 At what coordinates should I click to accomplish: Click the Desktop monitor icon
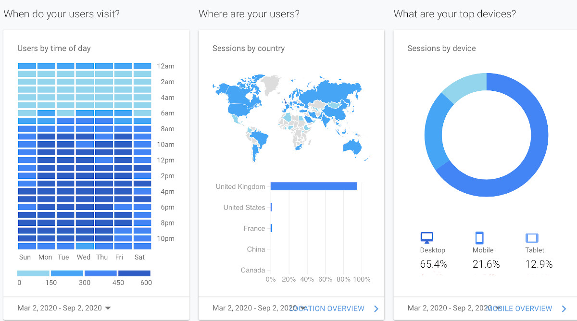pos(427,238)
